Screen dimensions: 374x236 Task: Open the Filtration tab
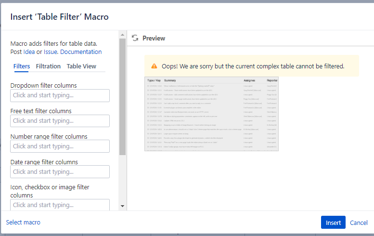[x=48, y=66]
